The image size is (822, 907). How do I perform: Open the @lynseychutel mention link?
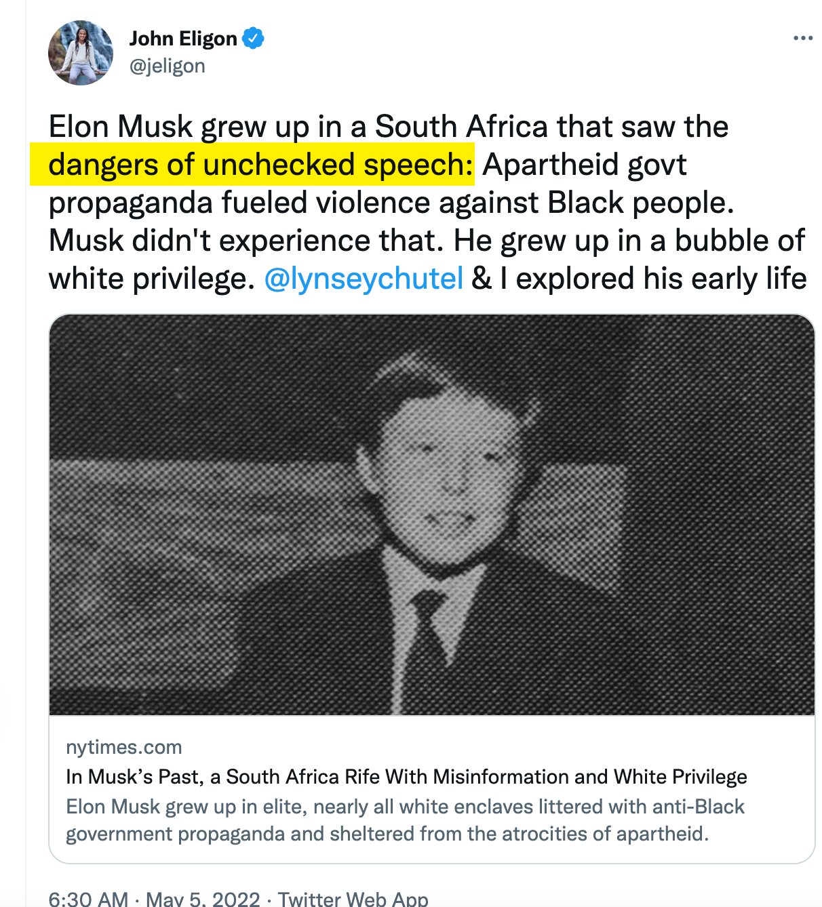pos(364,279)
